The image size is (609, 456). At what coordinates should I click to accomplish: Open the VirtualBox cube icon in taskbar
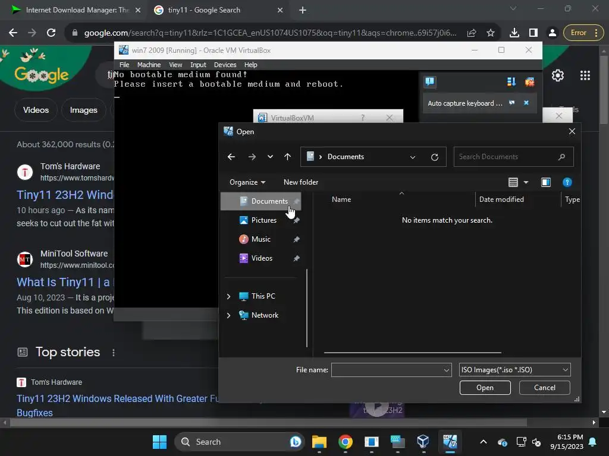[x=423, y=442]
